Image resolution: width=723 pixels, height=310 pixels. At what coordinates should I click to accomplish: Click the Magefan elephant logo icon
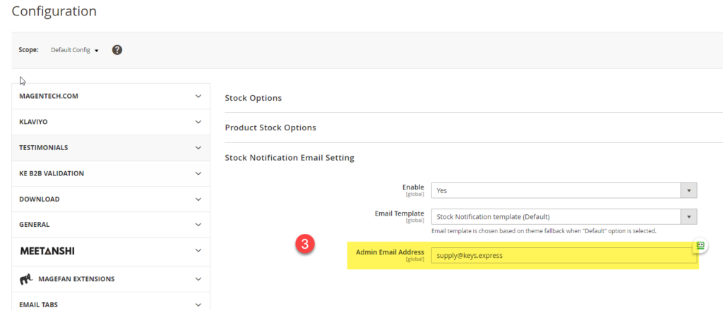coord(25,279)
